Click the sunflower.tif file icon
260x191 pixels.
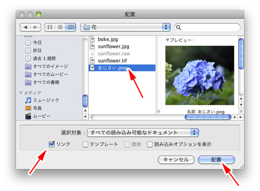pos(93,60)
